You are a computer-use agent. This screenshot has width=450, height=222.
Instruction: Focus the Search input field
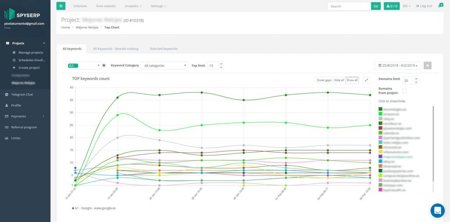[x=349, y=6]
